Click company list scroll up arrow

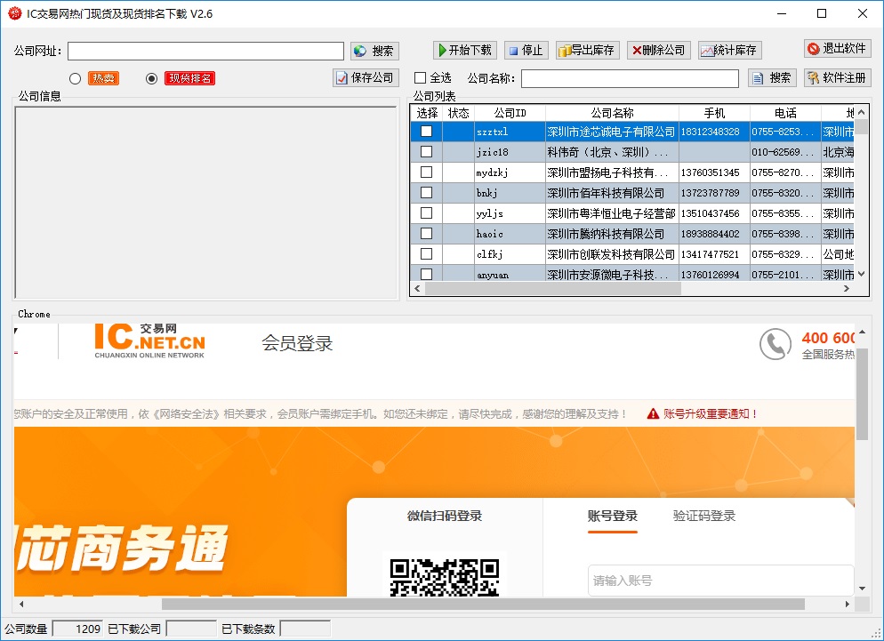pyautogui.click(x=862, y=112)
